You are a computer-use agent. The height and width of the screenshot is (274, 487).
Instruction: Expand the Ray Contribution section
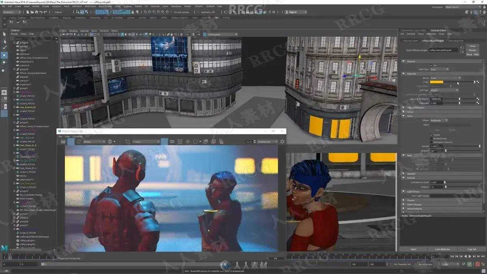[x=442, y=107]
